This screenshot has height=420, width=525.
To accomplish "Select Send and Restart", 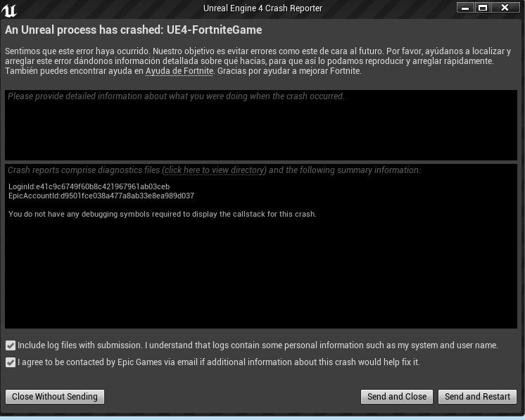I will [x=477, y=397].
